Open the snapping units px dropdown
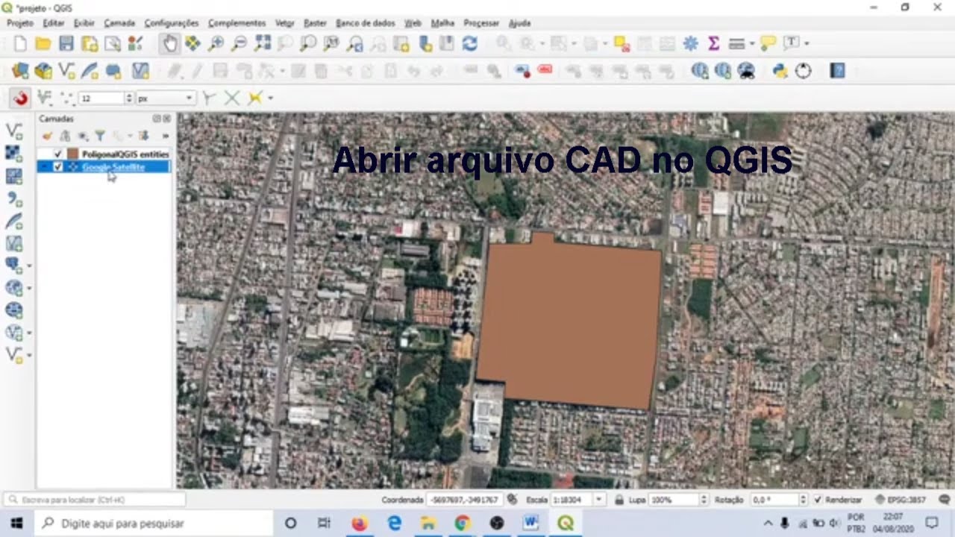 click(x=166, y=98)
